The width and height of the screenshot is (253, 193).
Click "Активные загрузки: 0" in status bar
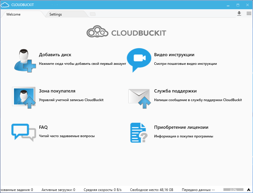(x=58, y=190)
